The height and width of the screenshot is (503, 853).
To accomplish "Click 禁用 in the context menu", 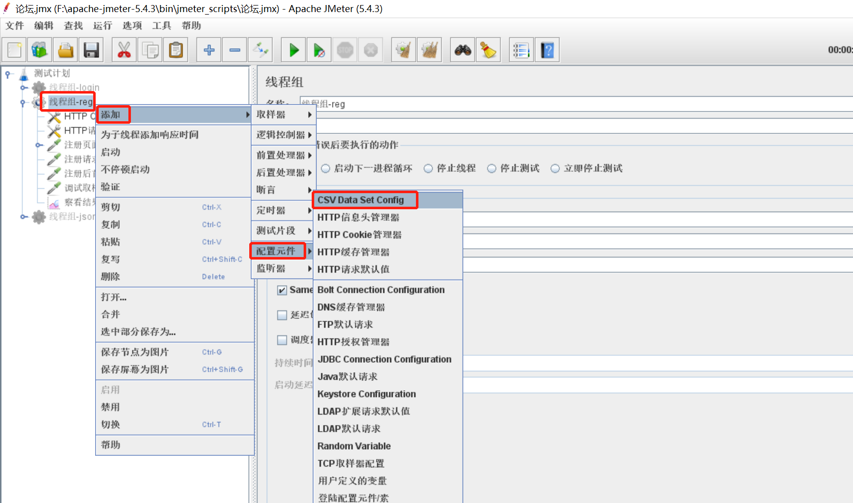I will (x=174, y=407).
